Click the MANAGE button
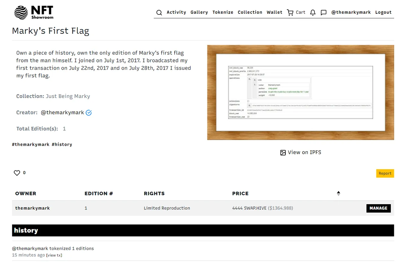411x271 pixels. tap(379, 208)
